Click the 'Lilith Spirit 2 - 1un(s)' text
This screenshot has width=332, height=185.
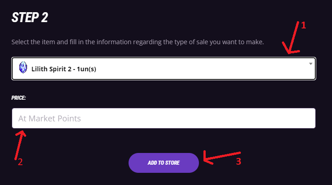64,69
